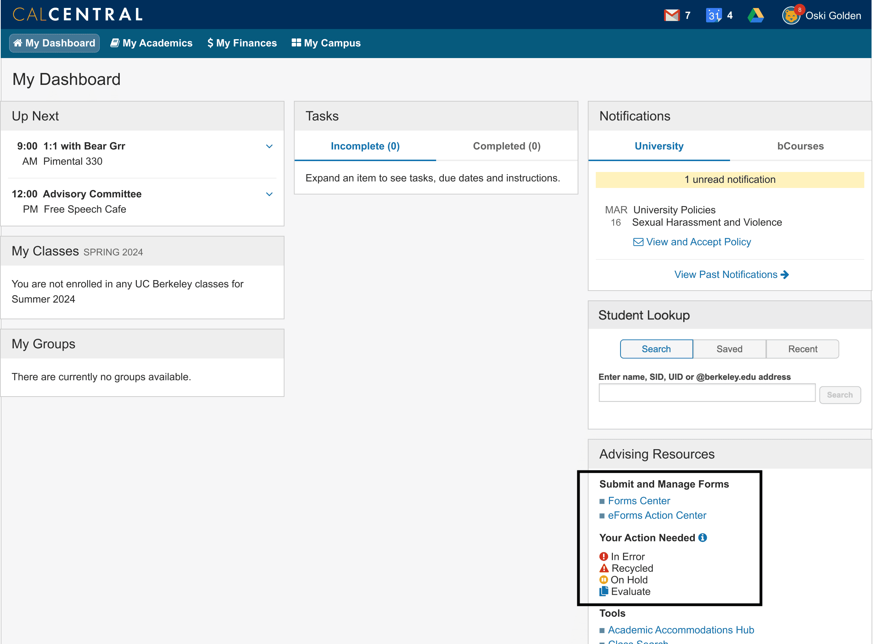Open the Oski Golden account menu
Image resolution: width=873 pixels, height=644 pixels.
tap(833, 16)
